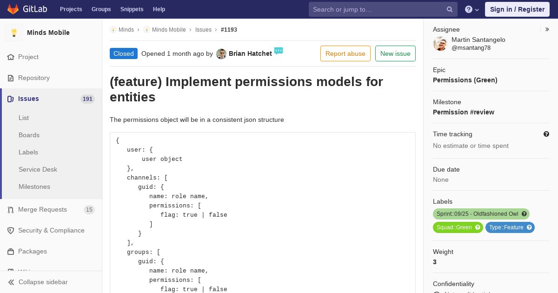Click the @msantang78 username text

click(x=471, y=48)
